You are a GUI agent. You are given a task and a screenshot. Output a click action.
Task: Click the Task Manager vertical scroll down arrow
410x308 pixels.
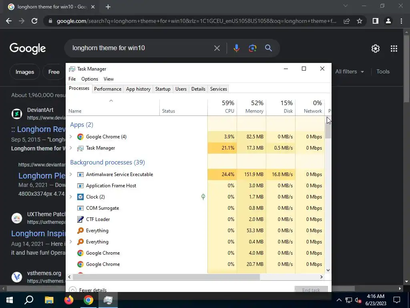point(328,270)
